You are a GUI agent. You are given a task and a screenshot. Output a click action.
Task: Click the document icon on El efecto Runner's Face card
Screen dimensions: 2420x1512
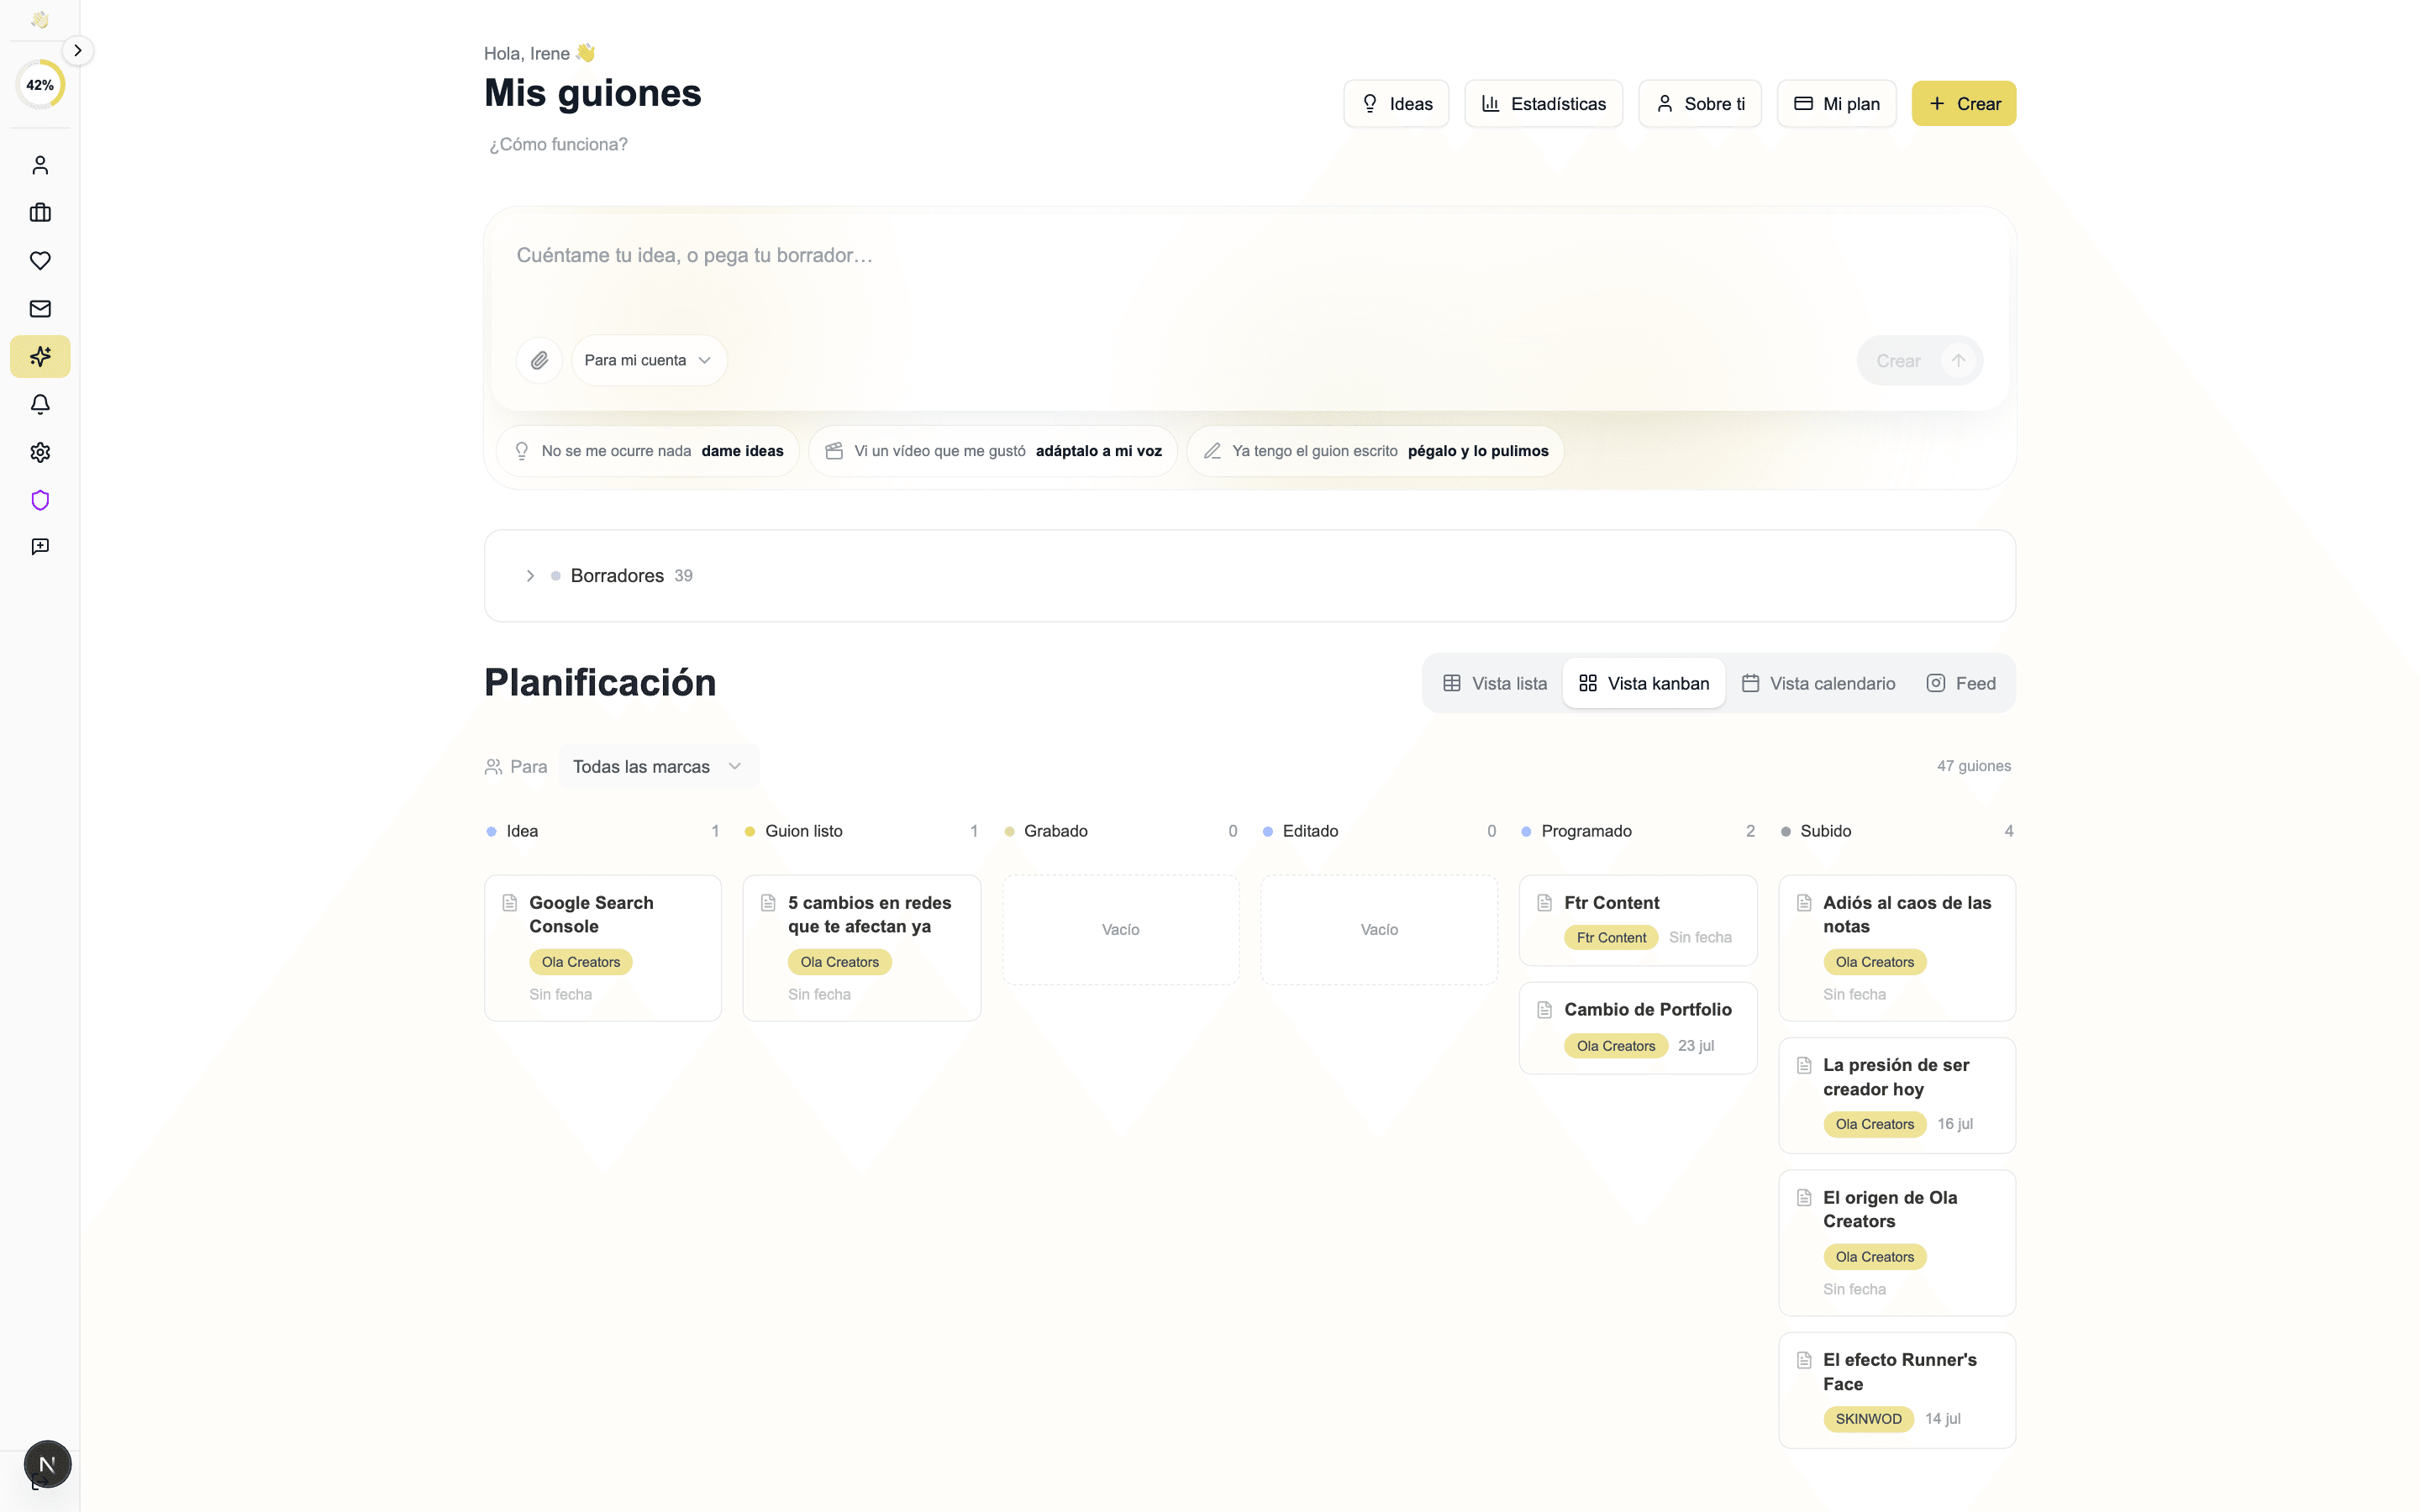point(1804,1360)
